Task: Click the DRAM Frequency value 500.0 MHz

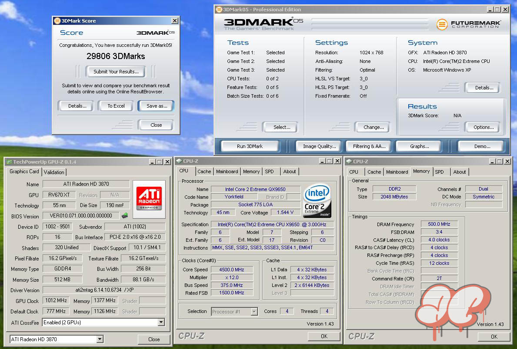Action: [x=439, y=224]
